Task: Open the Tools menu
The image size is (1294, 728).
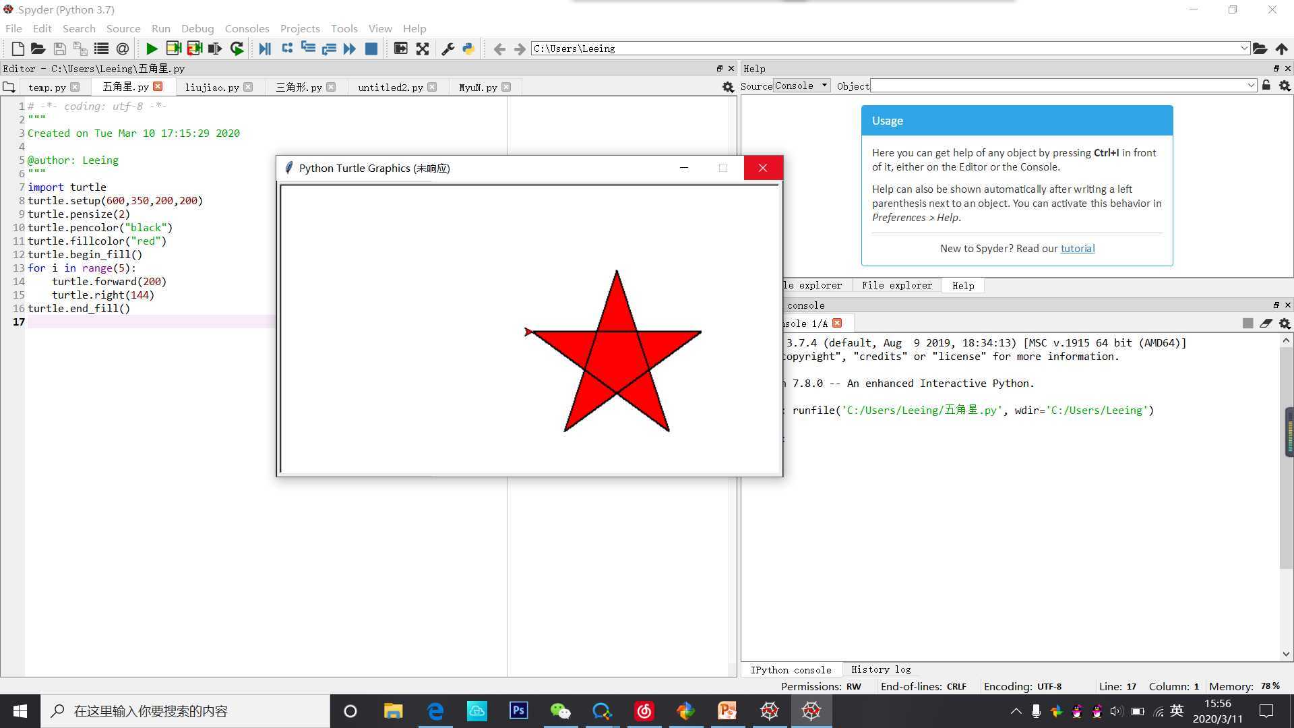Action: click(344, 28)
